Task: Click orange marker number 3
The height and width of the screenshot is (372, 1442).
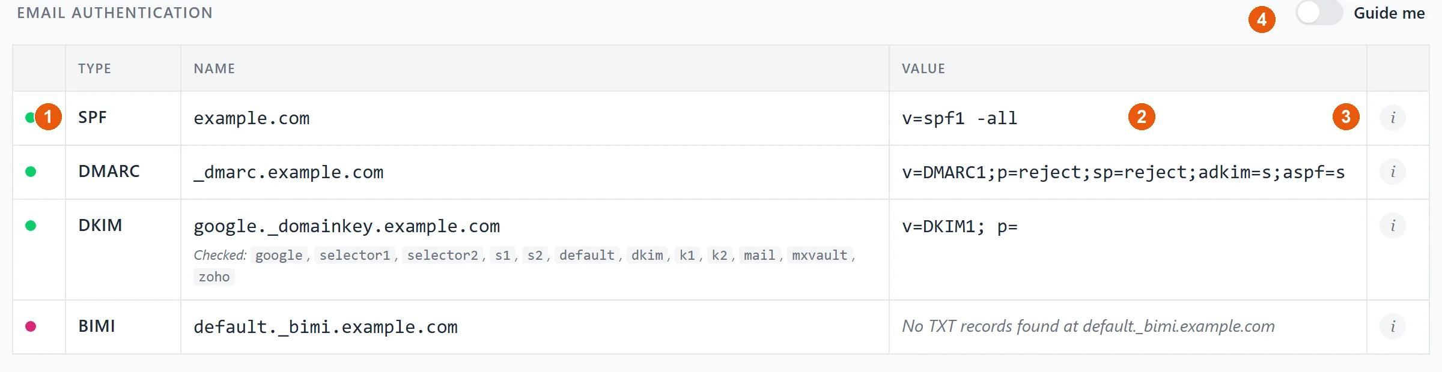Action: coord(1346,116)
